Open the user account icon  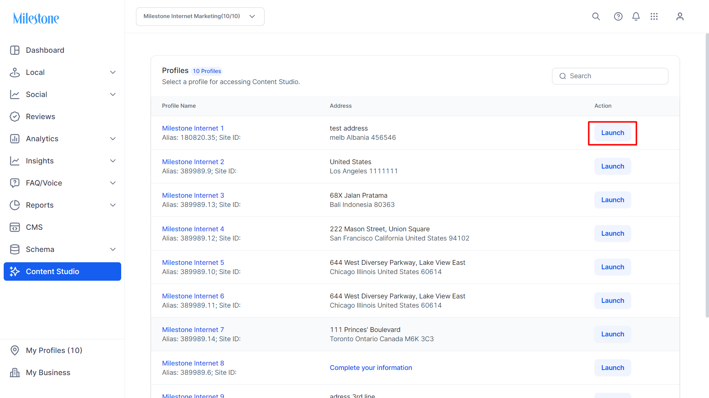click(x=680, y=17)
